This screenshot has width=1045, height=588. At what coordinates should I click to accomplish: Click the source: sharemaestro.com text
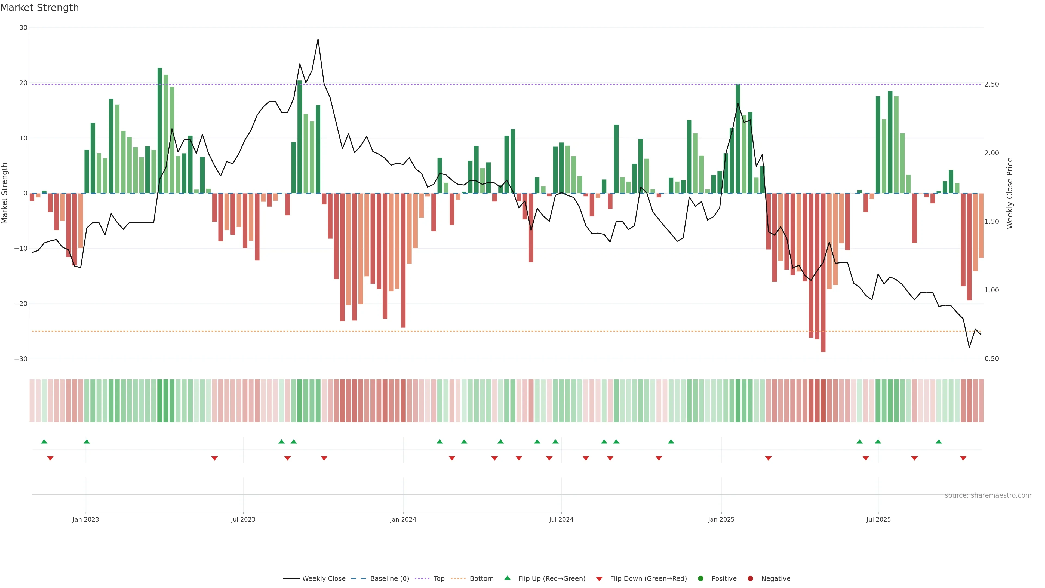point(988,495)
